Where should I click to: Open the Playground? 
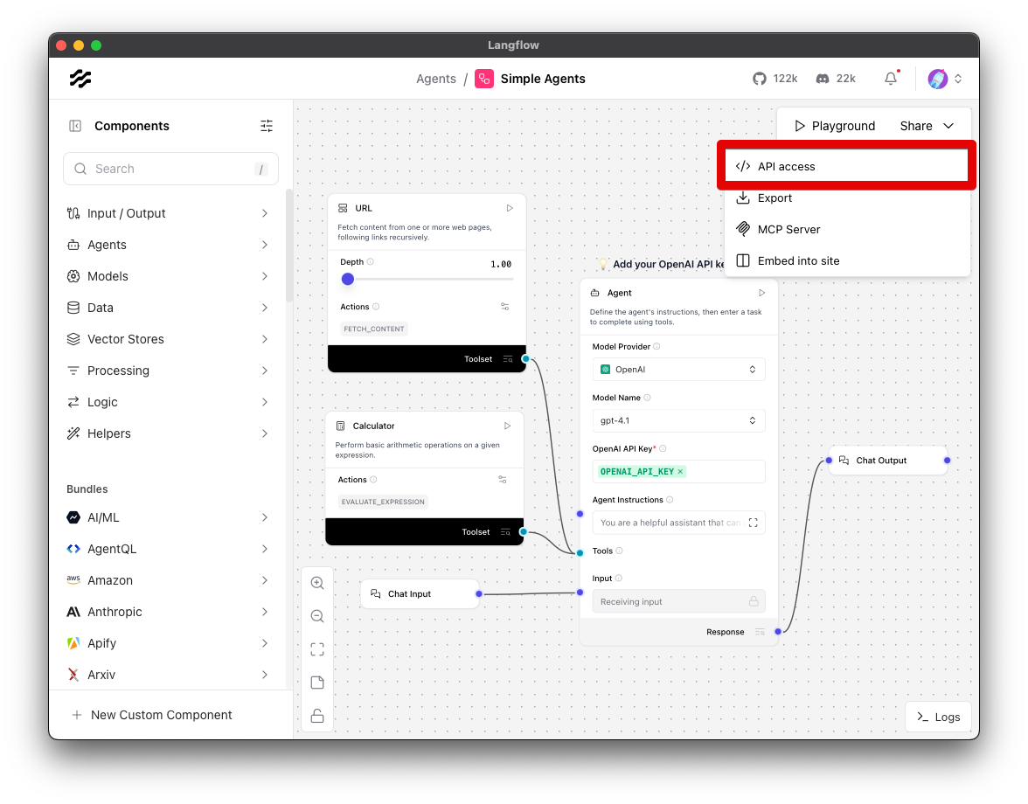(x=834, y=125)
